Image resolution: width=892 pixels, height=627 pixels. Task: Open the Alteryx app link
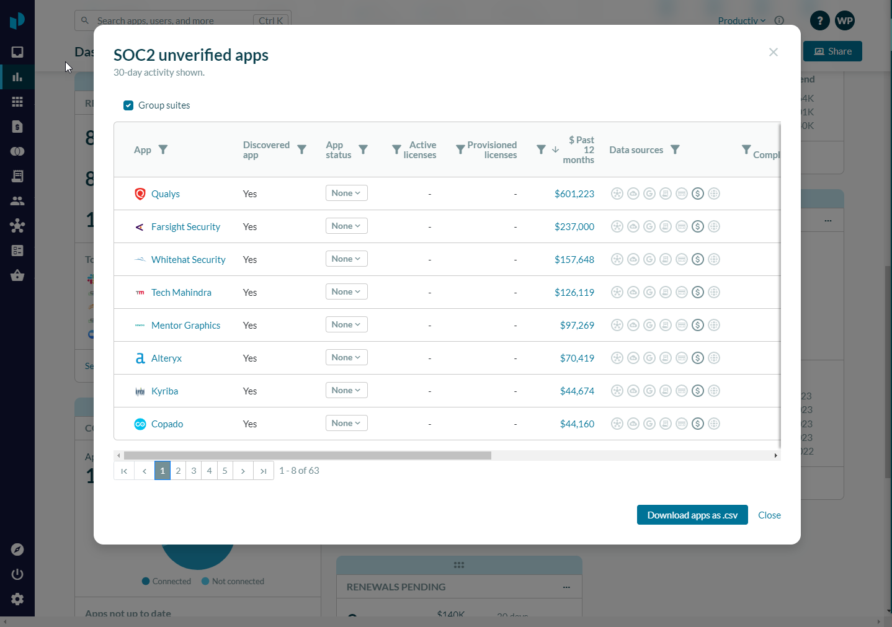click(x=166, y=358)
